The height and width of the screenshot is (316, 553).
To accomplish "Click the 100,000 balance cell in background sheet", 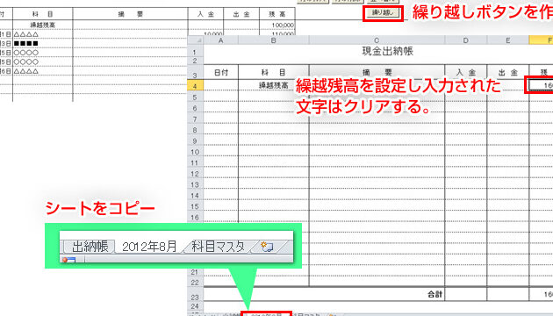I will point(277,25).
